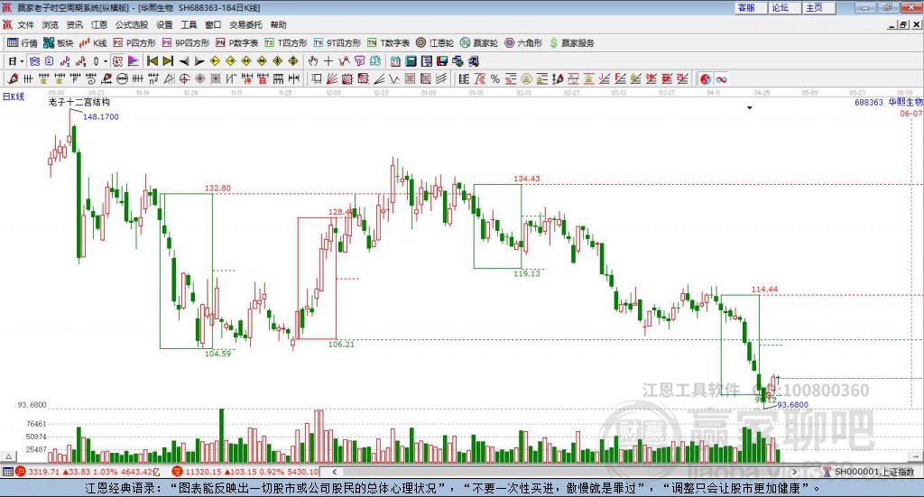
Task: Click SH000001 上证指数 status entry
Action: click(873, 472)
